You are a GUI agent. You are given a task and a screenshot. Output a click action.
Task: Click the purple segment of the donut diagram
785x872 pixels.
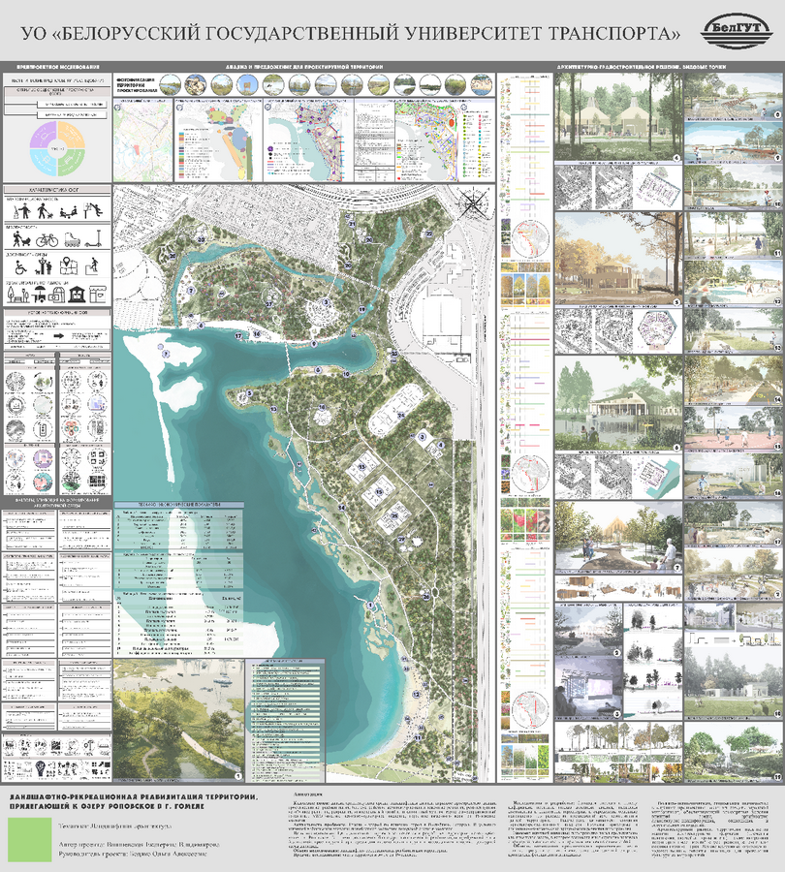(44, 134)
